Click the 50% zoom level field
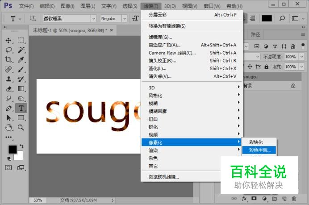309x205 pixels. point(38,200)
